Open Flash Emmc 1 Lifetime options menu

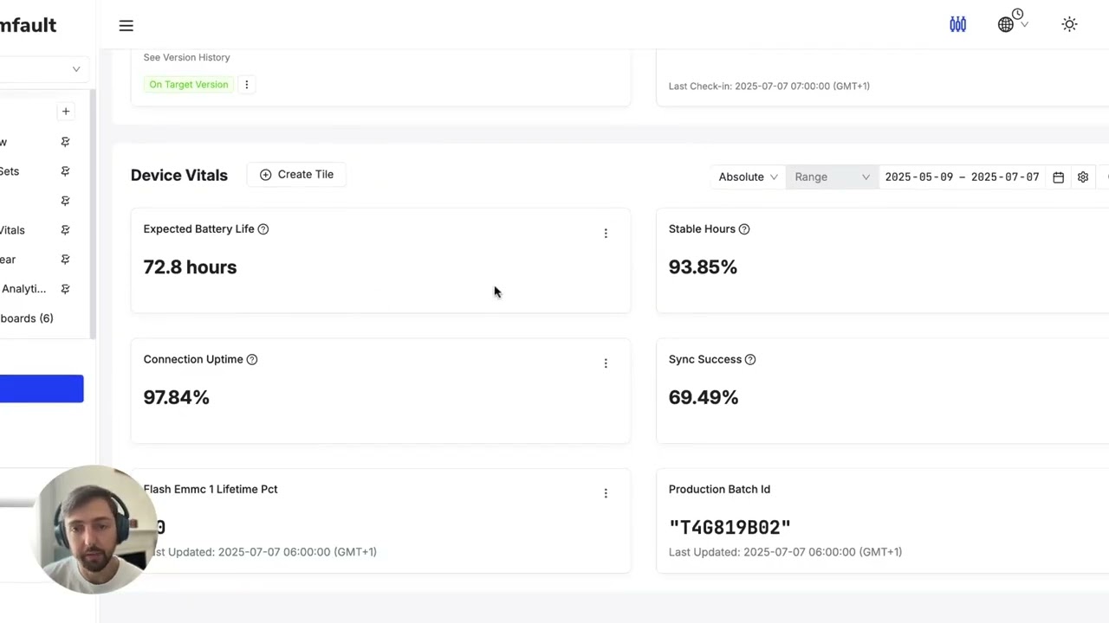pyautogui.click(x=606, y=493)
